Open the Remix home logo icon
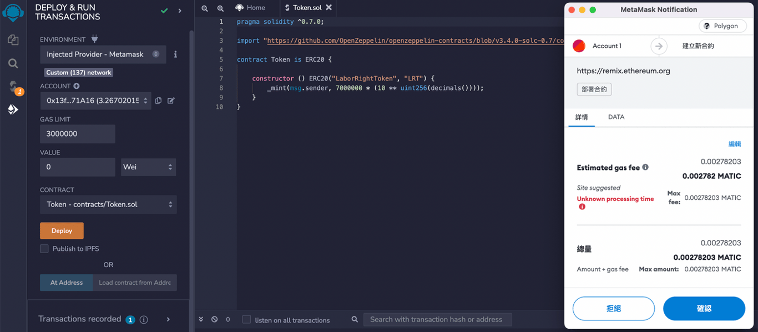Viewport: 758px width, 332px height. pyautogui.click(x=13, y=12)
